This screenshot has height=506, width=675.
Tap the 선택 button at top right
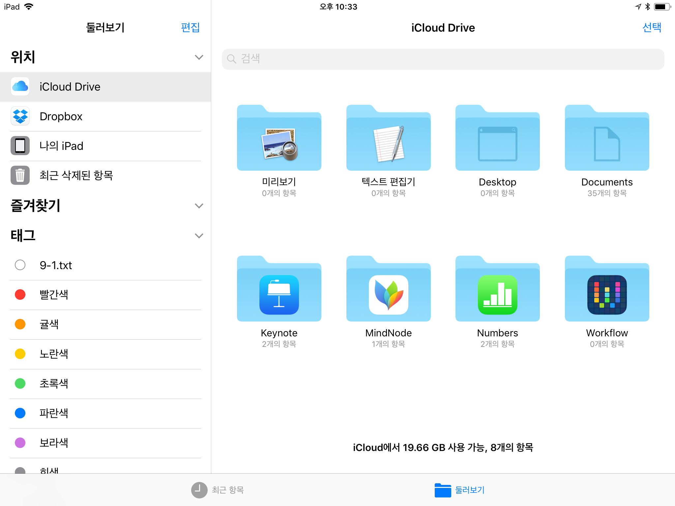click(x=652, y=27)
